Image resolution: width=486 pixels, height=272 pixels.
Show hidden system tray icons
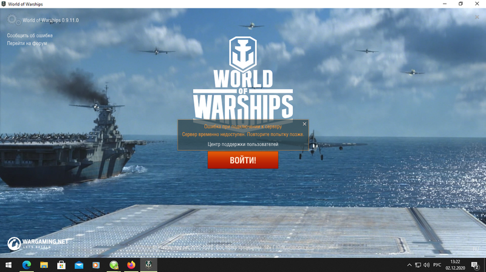coord(409,265)
